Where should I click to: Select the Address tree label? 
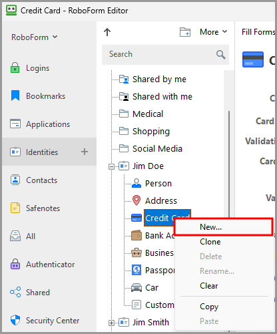click(161, 201)
